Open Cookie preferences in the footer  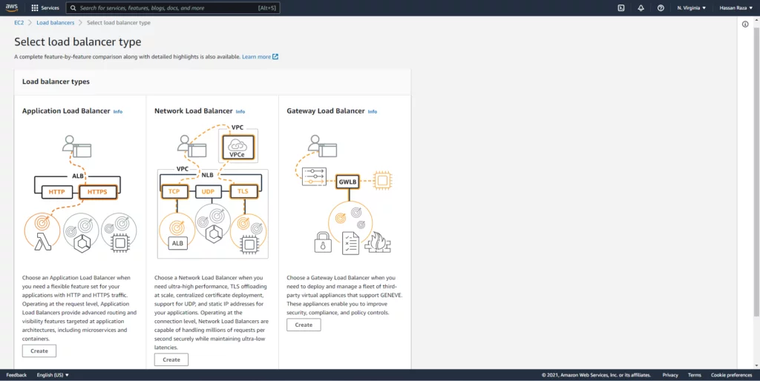pos(731,375)
